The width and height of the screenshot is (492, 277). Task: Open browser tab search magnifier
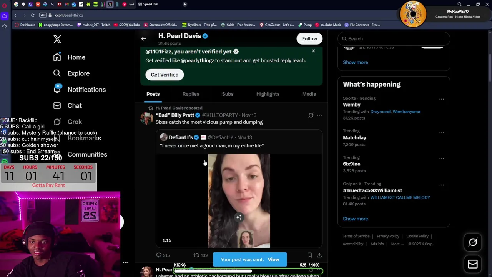[459, 4]
